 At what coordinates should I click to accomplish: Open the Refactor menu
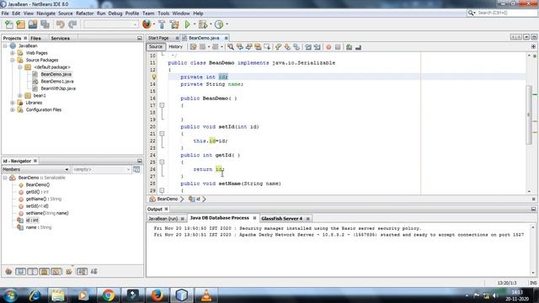pyautogui.click(x=84, y=13)
